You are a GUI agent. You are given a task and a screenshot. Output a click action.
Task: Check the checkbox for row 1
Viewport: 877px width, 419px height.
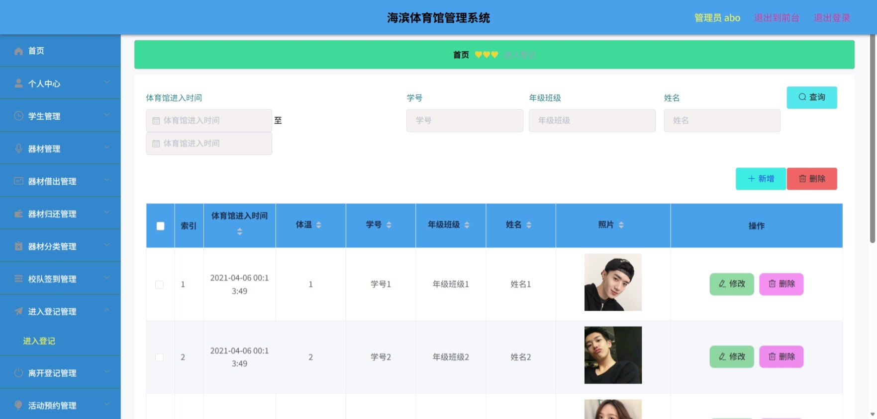point(159,284)
